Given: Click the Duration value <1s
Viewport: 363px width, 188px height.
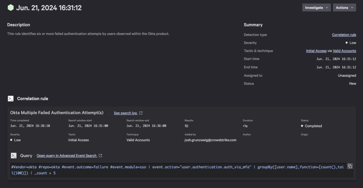Looking at the screenshot, I should (245, 126).
